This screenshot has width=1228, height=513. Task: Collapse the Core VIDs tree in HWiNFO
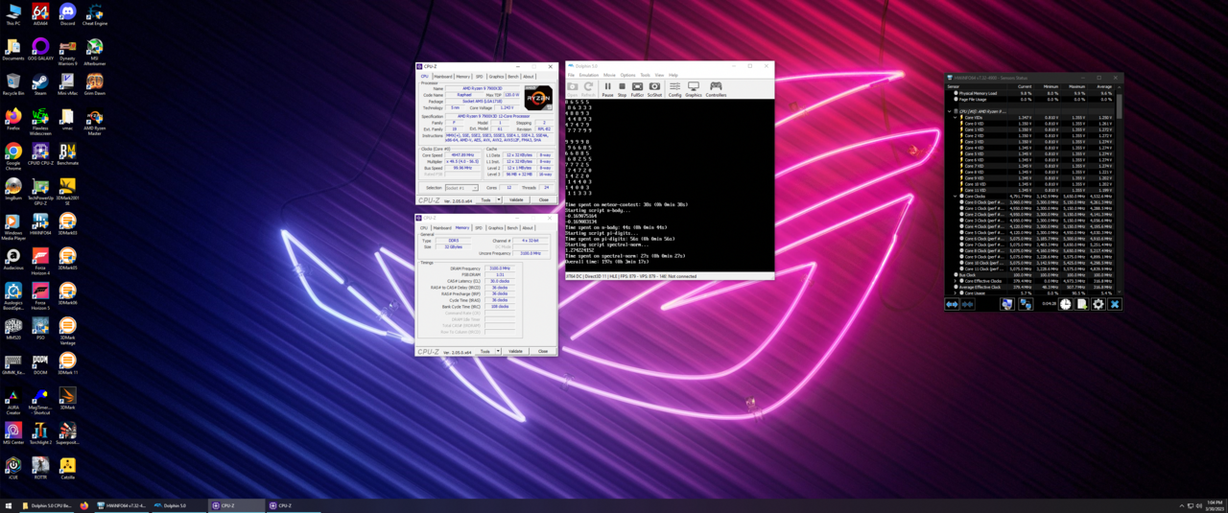[x=956, y=117]
